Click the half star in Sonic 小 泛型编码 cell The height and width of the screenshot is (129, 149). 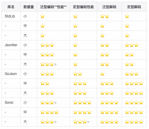(x=55, y=103)
